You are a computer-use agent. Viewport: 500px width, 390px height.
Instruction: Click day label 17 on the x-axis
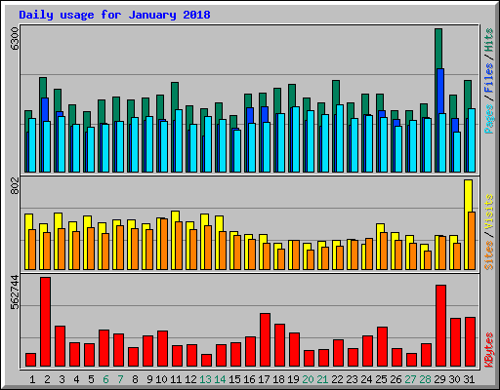[x=264, y=379]
